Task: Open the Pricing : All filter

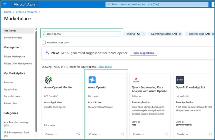Action: click(x=134, y=34)
